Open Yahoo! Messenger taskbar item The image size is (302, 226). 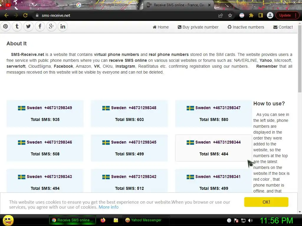coord(146,220)
